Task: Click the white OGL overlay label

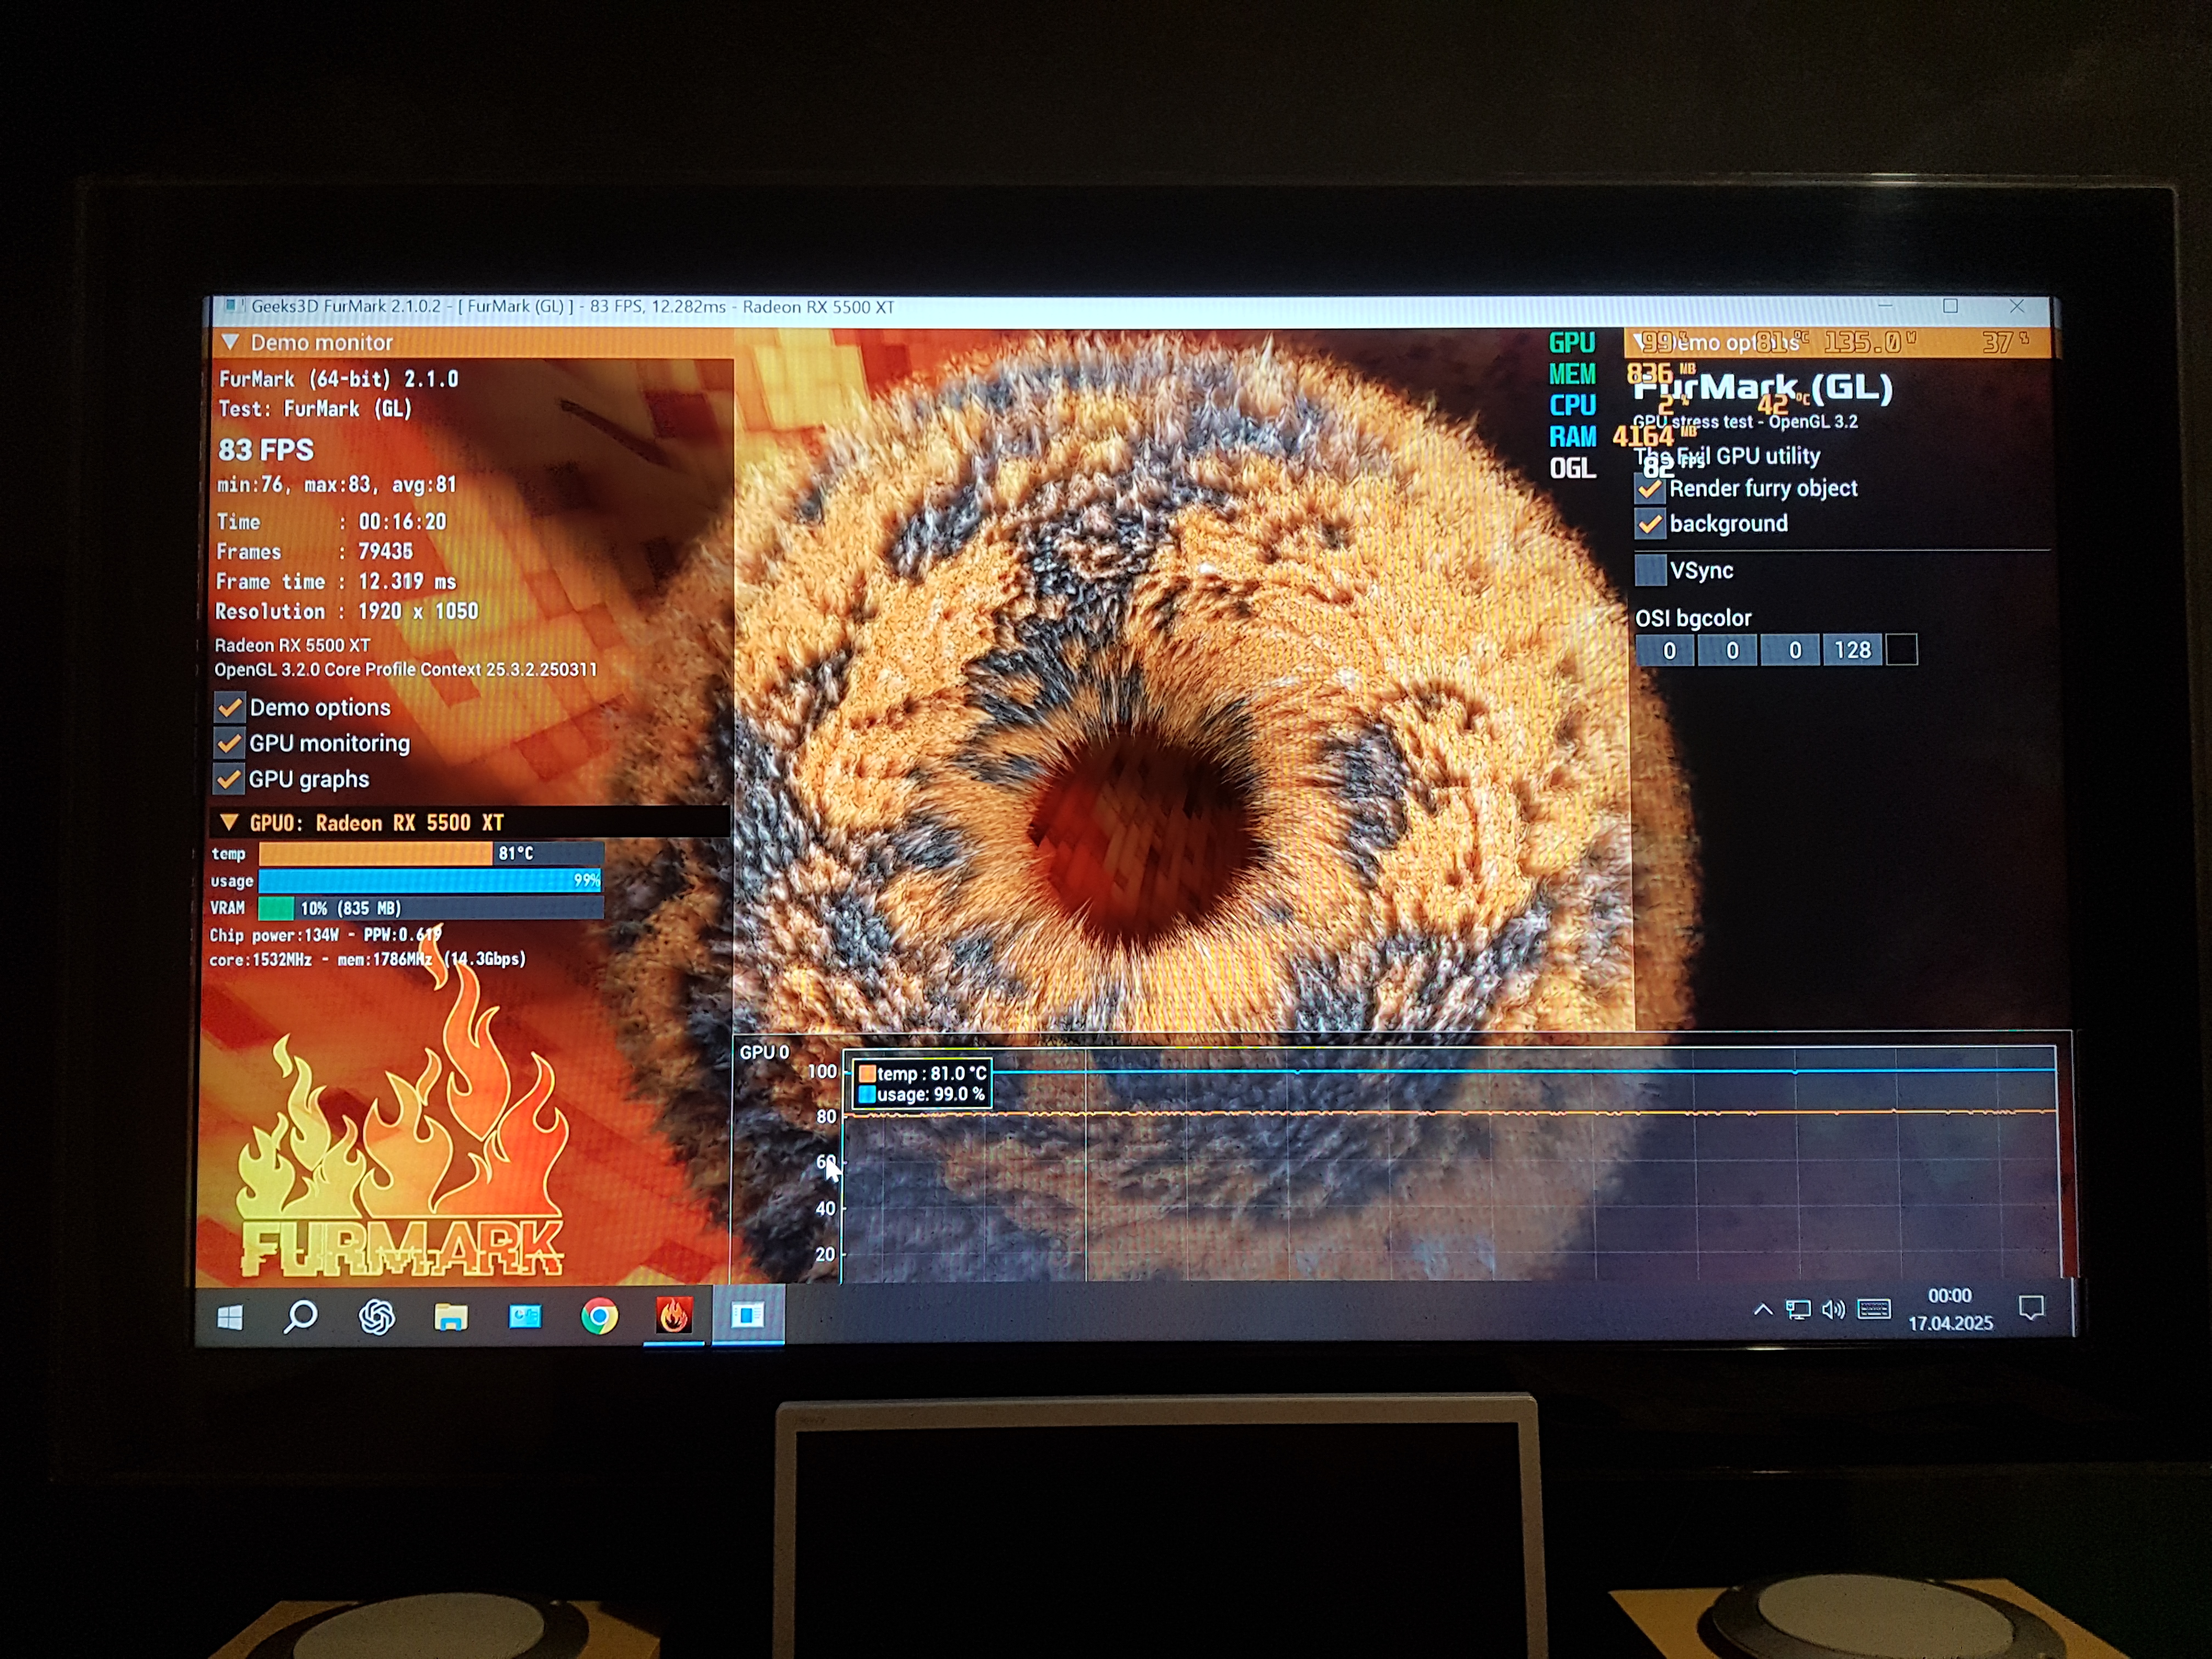Action: [x=1572, y=468]
